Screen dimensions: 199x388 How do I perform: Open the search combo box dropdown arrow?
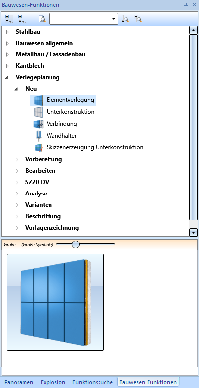click(x=114, y=19)
